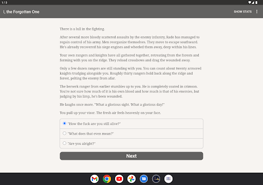Click the Next button
Screen dimensions: 263x185
131,156
